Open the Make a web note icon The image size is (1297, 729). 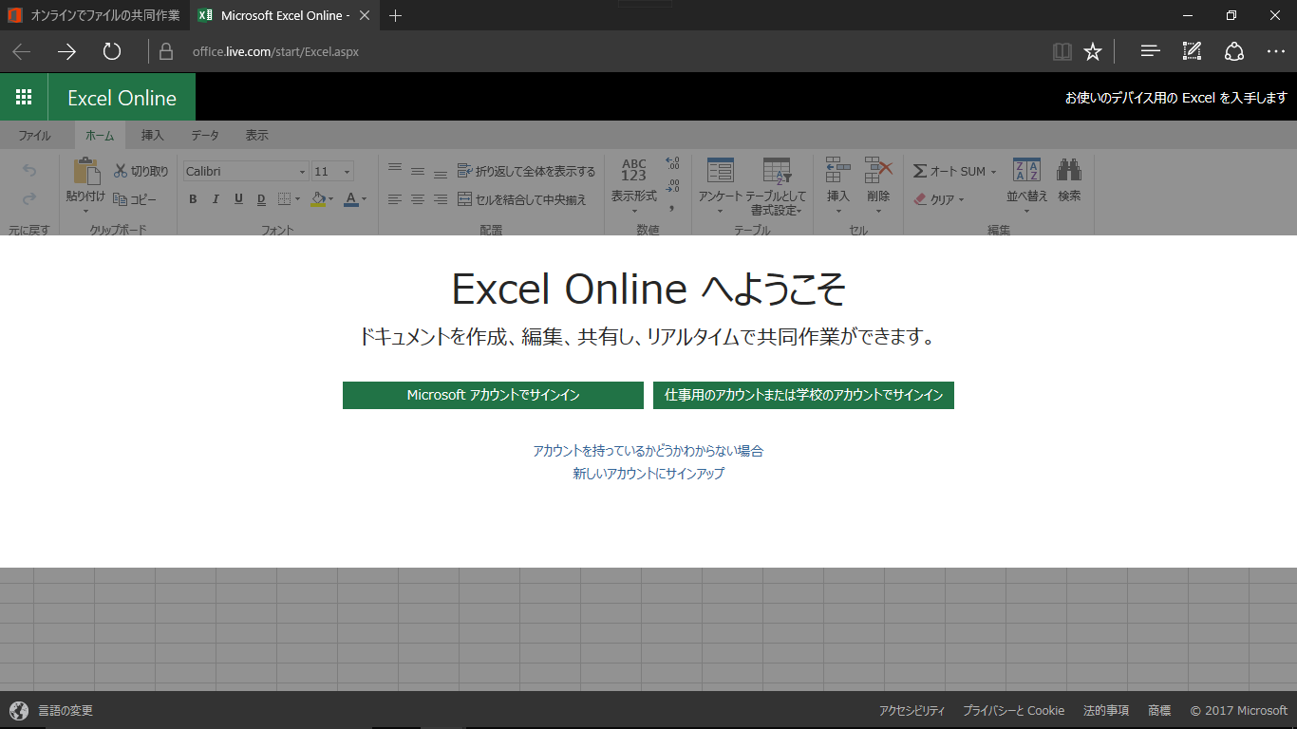point(1192,51)
